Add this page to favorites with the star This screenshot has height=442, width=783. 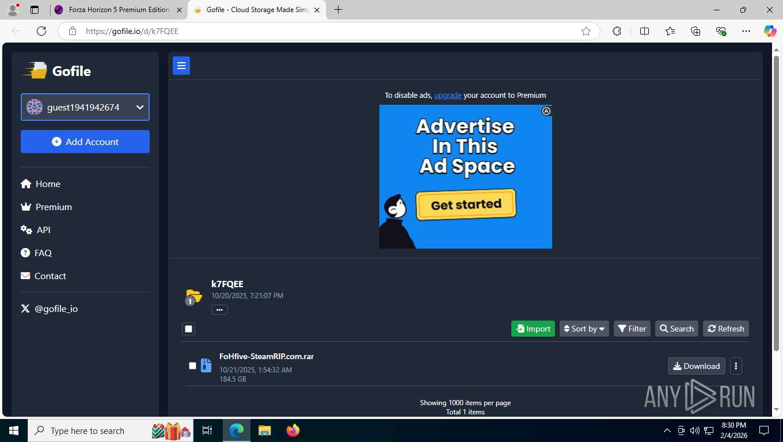coord(586,31)
